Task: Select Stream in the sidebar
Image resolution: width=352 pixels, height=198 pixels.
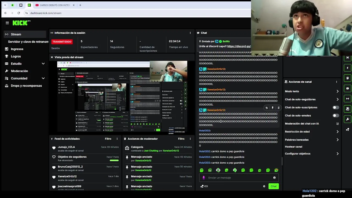Action: pyautogui.click(x=25, y=34)
